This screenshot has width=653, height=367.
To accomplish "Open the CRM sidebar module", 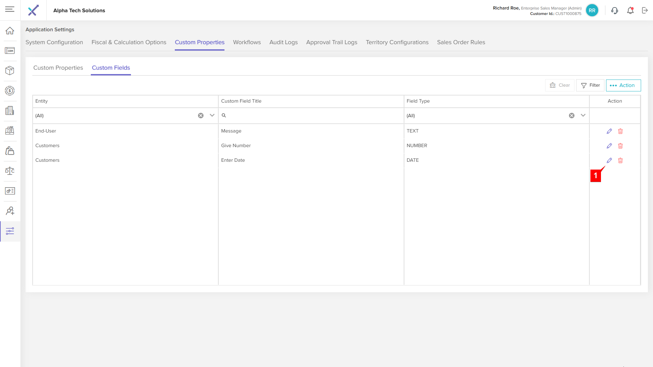I will pos(10,51).
